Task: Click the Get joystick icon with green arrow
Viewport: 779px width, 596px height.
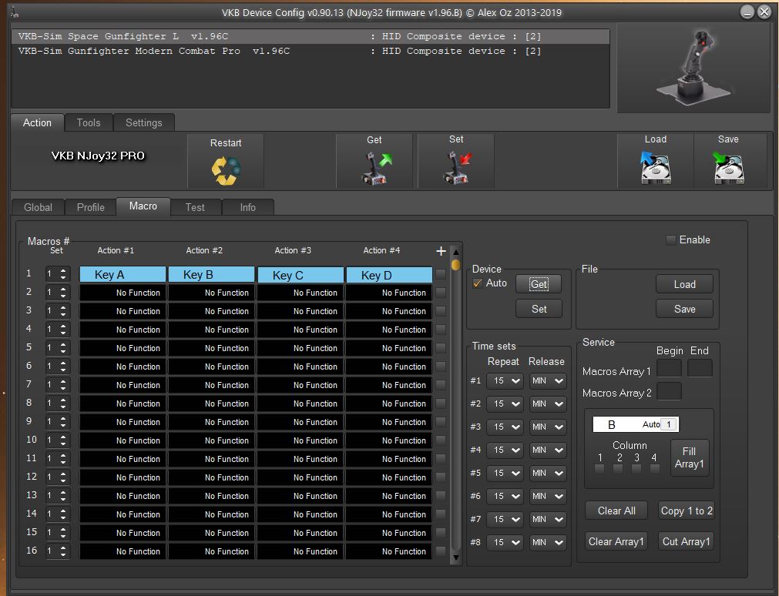Action: [375, 168]
